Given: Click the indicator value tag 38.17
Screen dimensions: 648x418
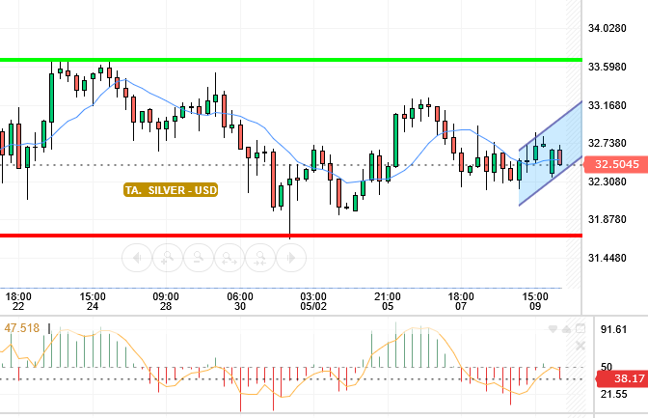Looking at the screenshot, I should (622, 378).
